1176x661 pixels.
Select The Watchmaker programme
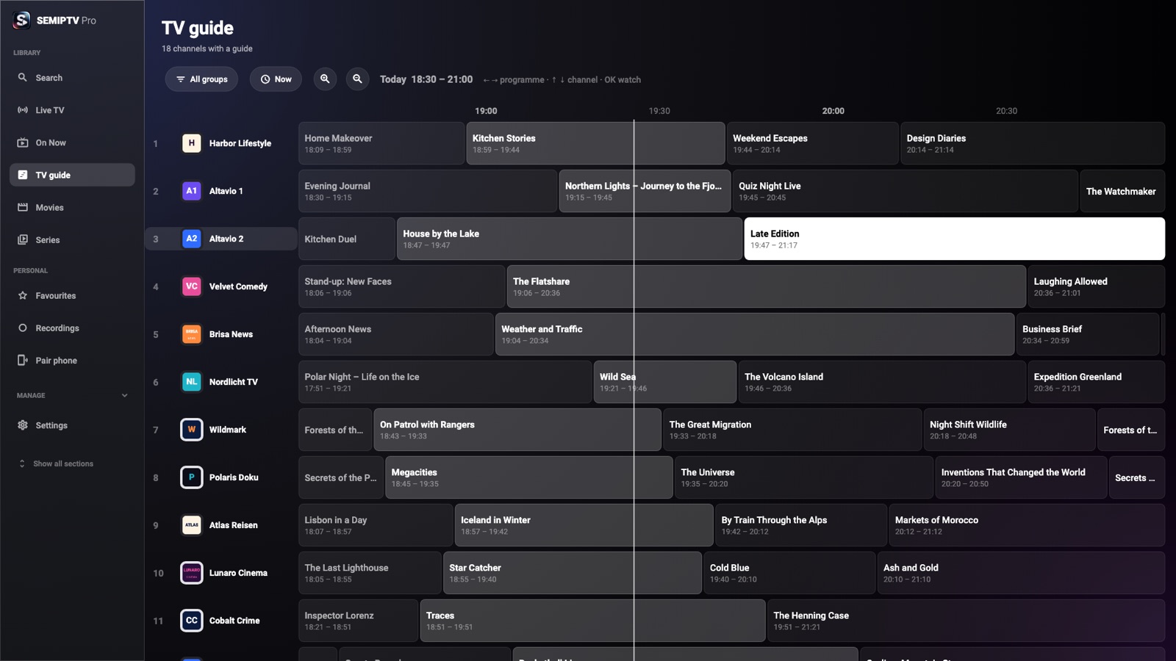tap(1122, 191)
